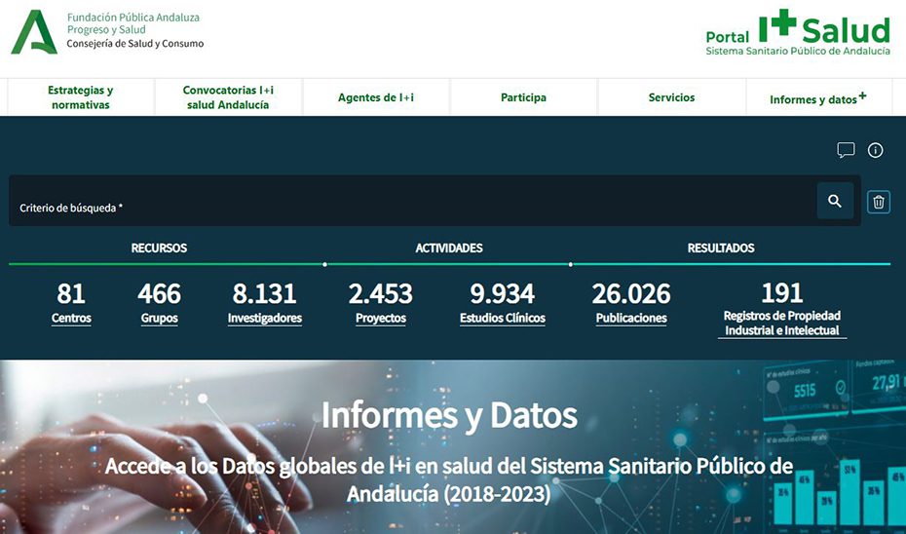906x534 pixels.
Task: Click the Junta de Andalucía green logo
Action: tap(34, 32)
